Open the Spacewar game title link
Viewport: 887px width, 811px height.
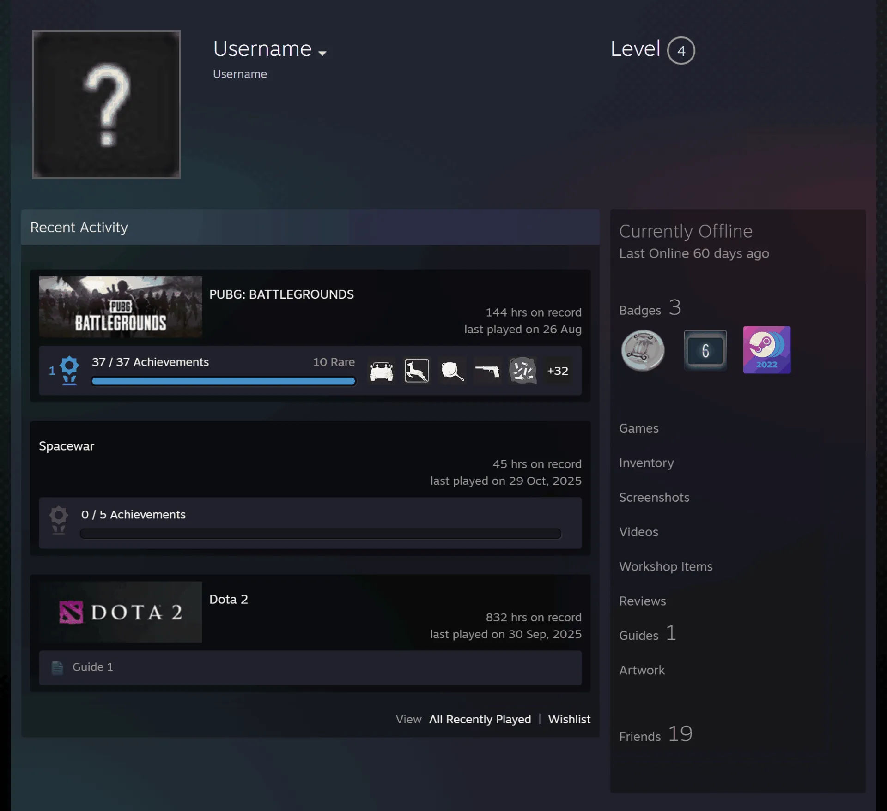coord(67,446)
